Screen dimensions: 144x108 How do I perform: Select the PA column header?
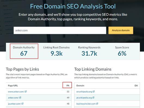tap(68, 86)
